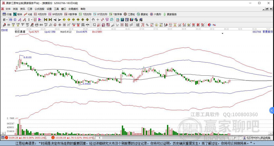Select the n² square tool icon
This screenshot has width=274, height=146.
(x=46, y=25)
